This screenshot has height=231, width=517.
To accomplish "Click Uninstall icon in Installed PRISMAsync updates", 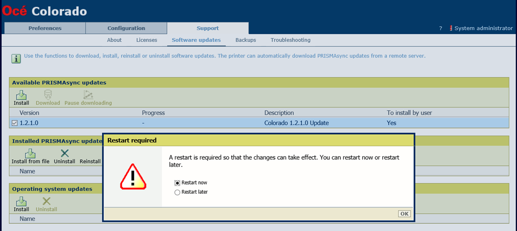I will pyautogui.click(x=65, y=153).
